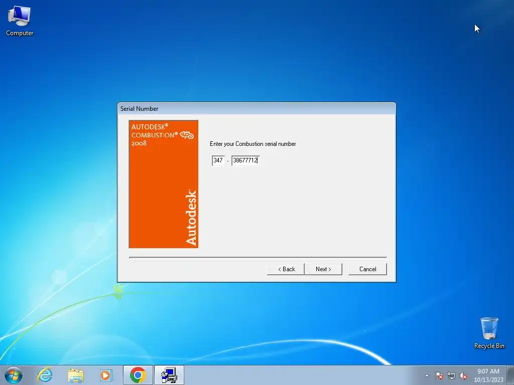This screenshot has height=385, width=514.
Task: Open the muted volume tray icon
Action: click(463, 375)
